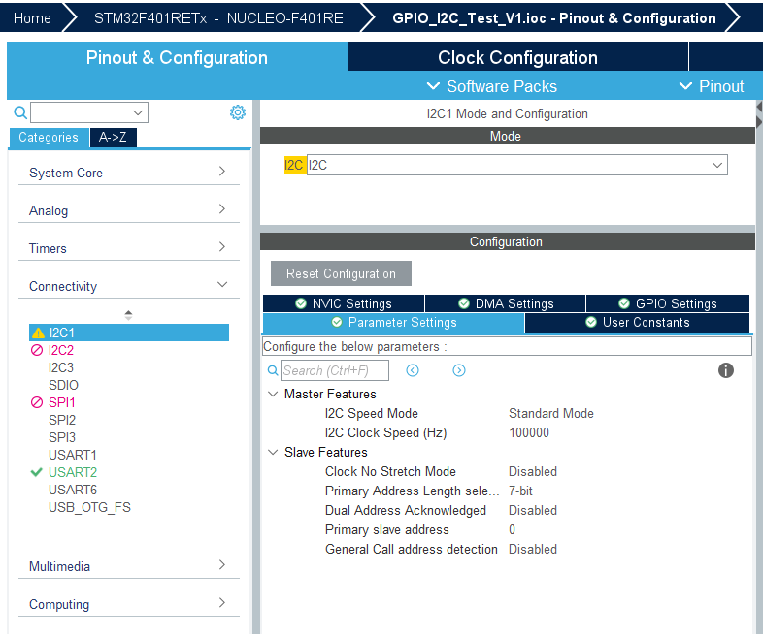Go to previous search result arrow

pos(413,370)
